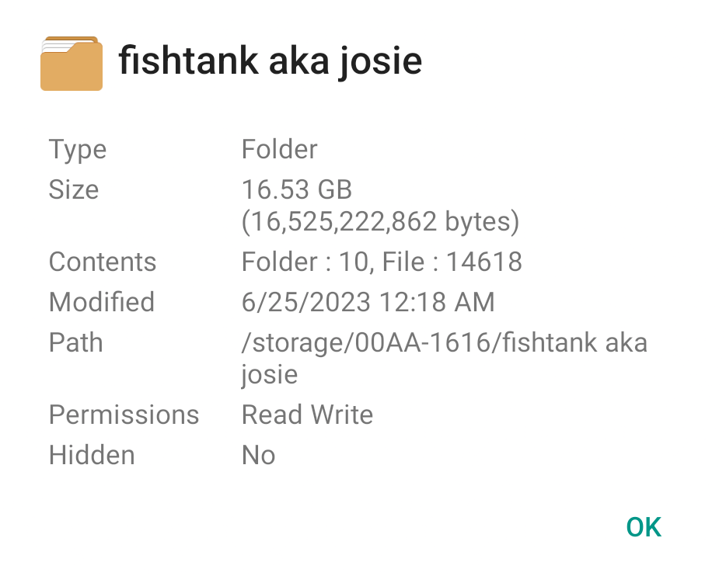Click 'josie' on the path's second line
The height and width of the screenshot is (576, 726).
pos(269,374)
